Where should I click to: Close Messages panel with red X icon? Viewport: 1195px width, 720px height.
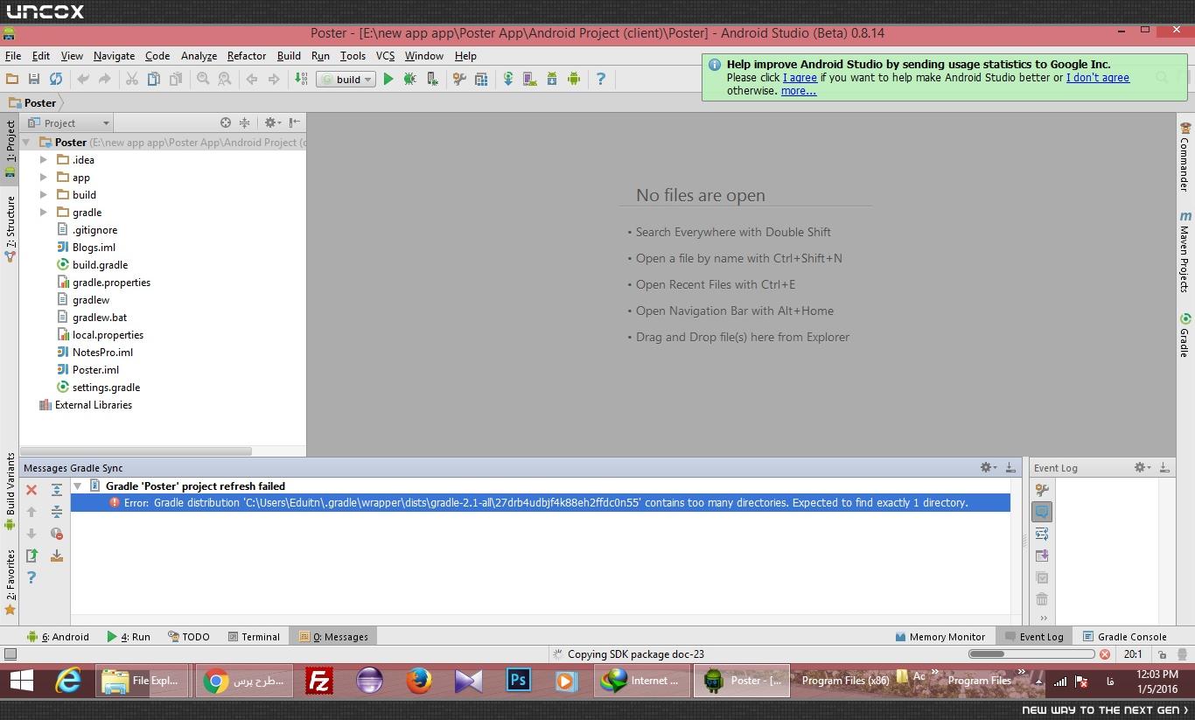click(31, 490)
